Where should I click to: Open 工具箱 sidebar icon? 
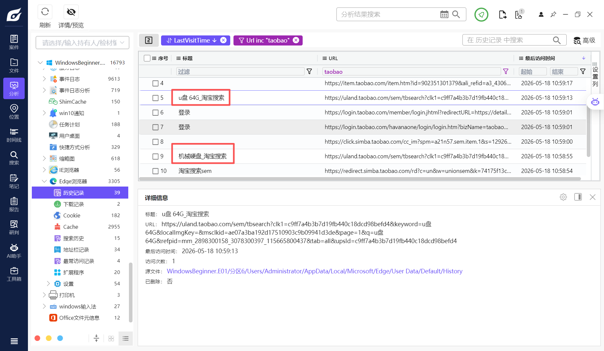pos(14,274)
